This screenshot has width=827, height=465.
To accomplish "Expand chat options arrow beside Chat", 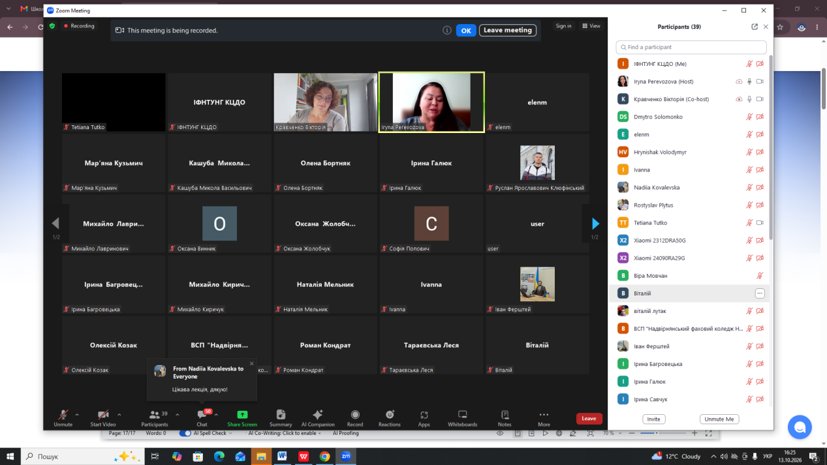I will 216,415.
